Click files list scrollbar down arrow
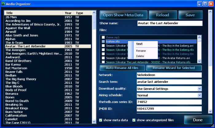This screenshot has height=128, width=215. click(199, 61)
